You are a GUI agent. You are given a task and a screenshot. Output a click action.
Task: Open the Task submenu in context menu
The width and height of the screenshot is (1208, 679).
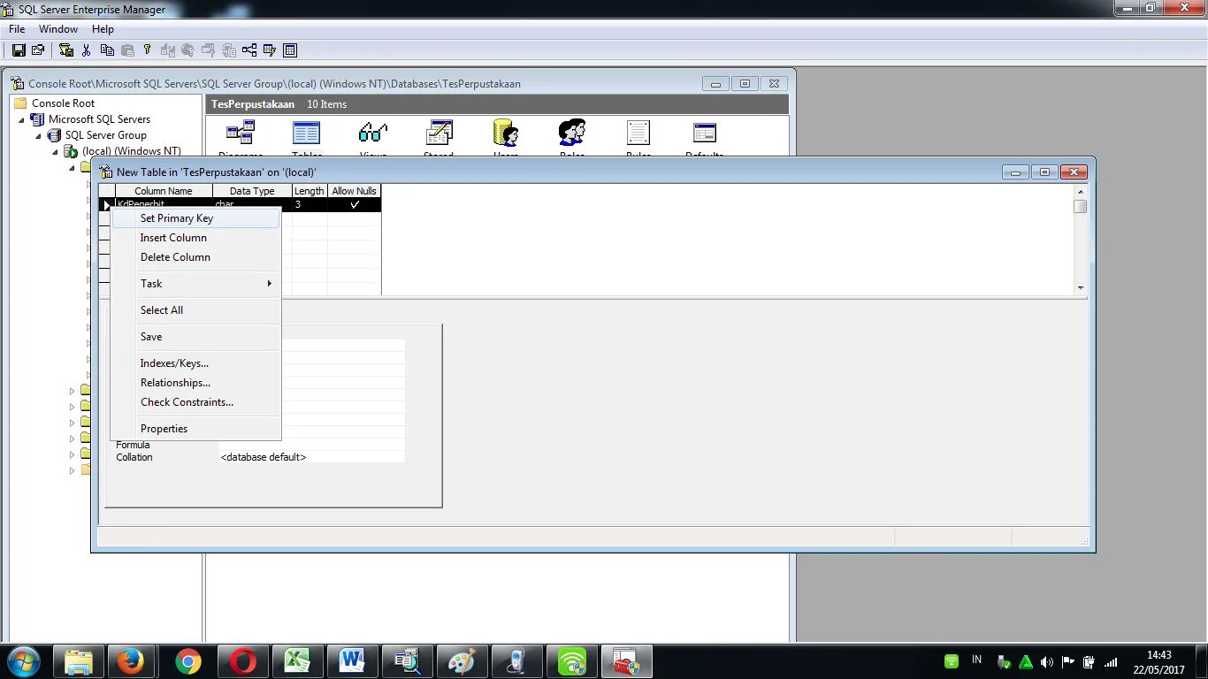click(195, 284)
